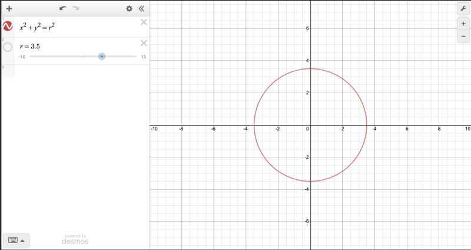Collapse the expression list panel
The height and width of the screenshot is (250, 471).
(x=142, y=9)
